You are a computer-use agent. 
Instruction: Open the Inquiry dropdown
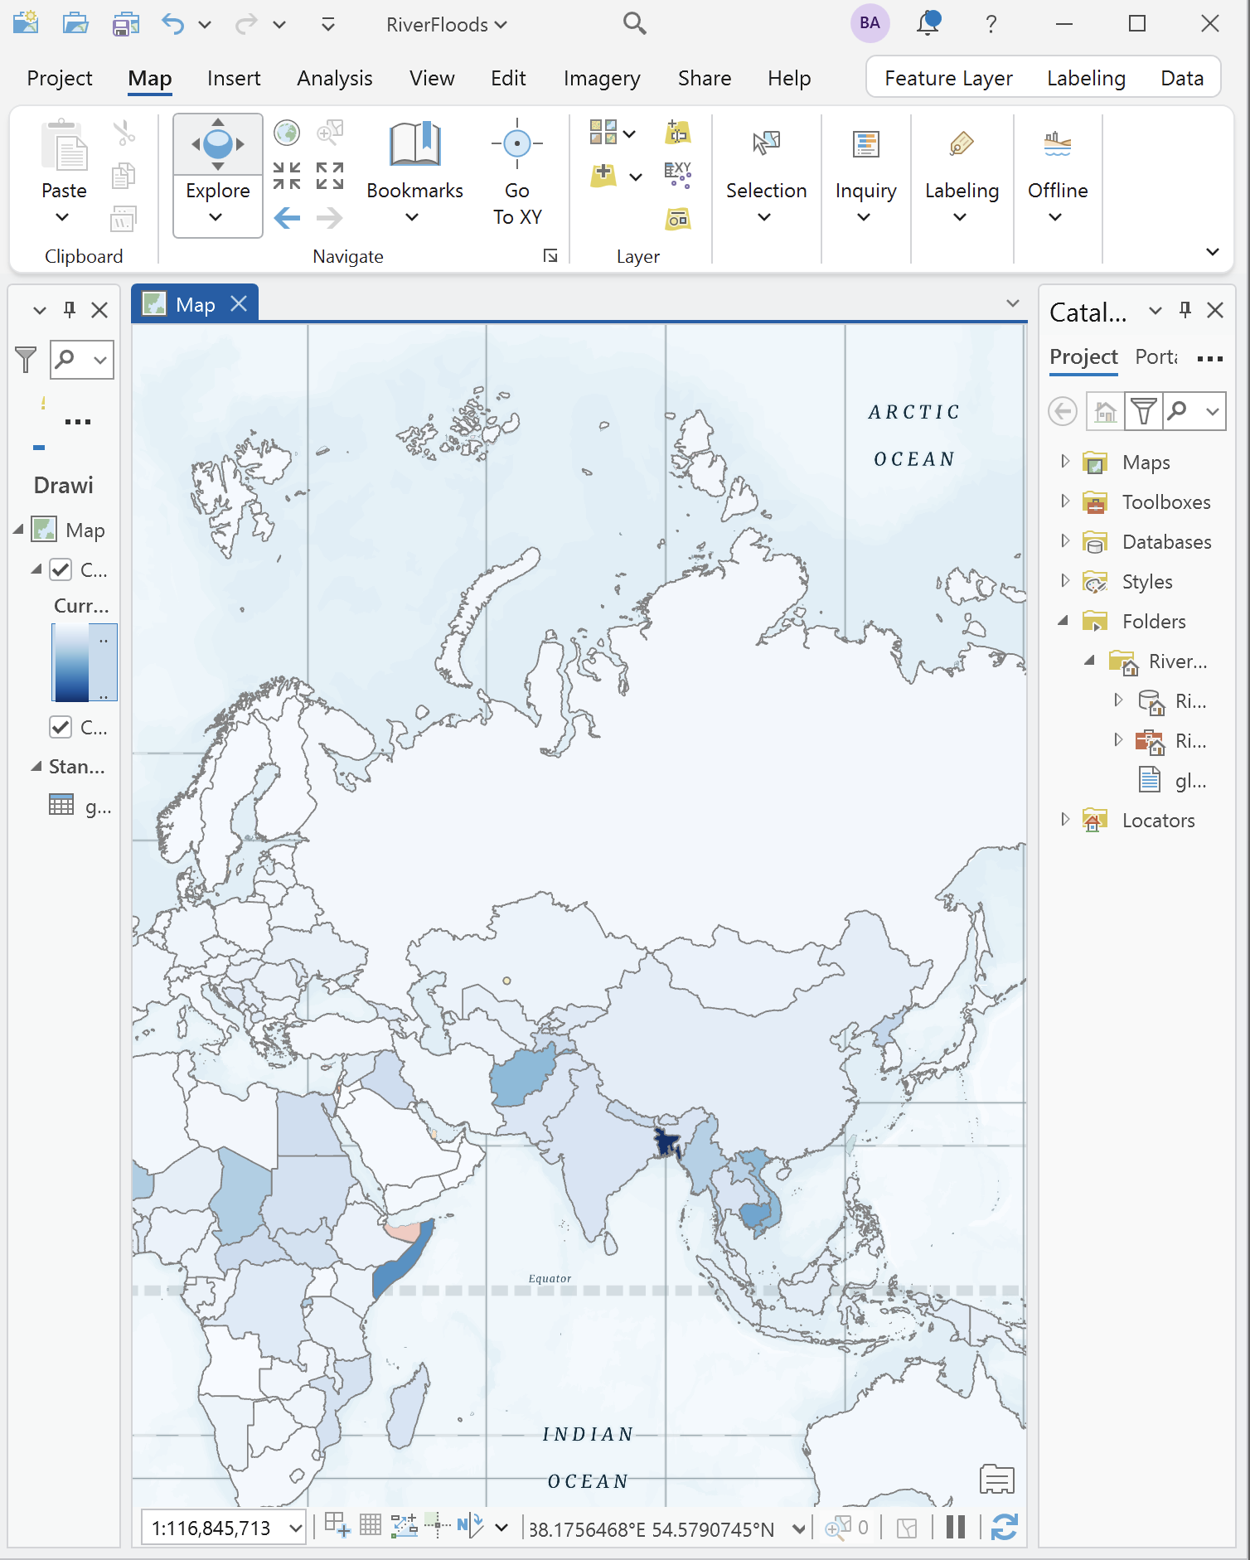point(864,218)
